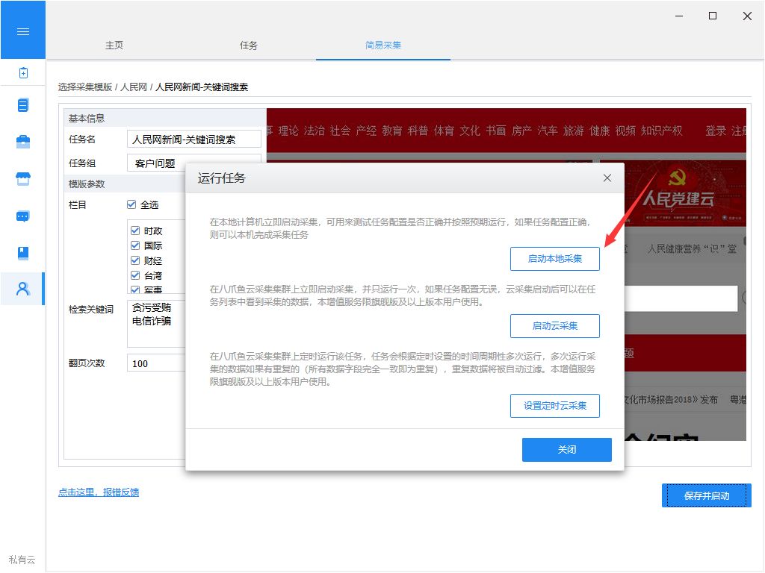This screenshot has height=573, width=765.
Task: Click 旅游 in the preview navigation
Action: click(x=573, y=131)
